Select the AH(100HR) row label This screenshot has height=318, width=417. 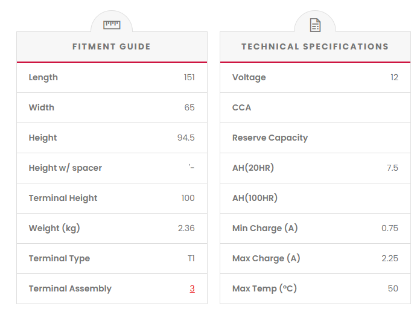(255, 198)
